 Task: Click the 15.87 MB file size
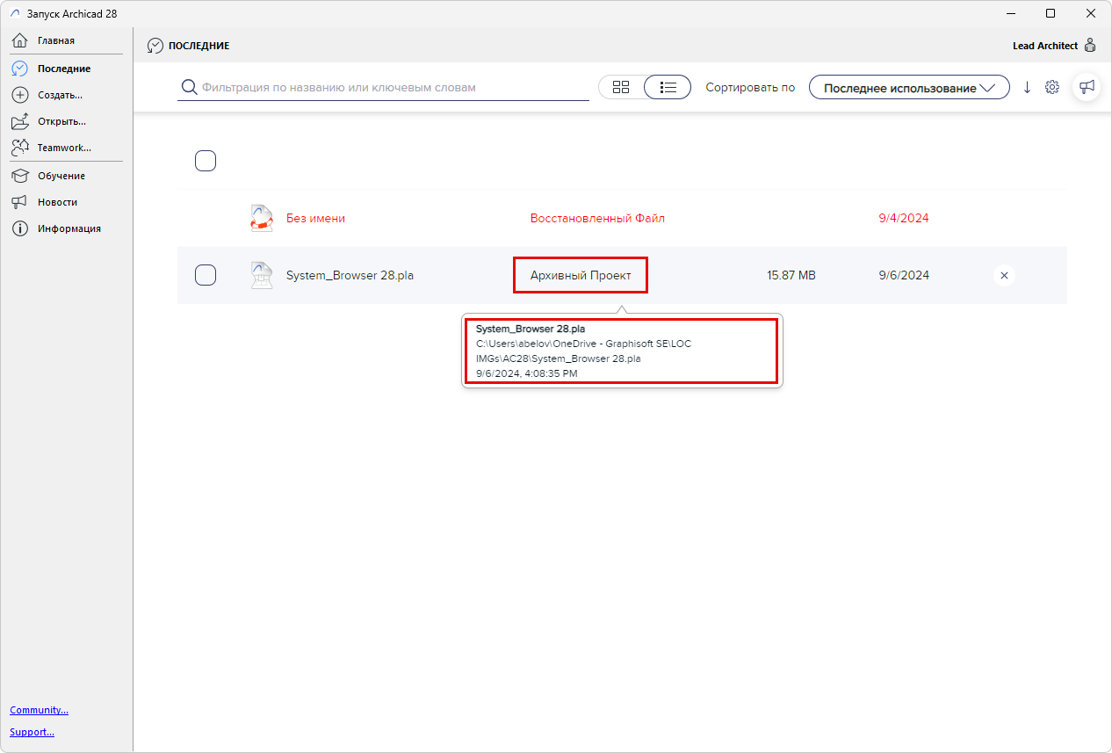click(x=791, y=275)
